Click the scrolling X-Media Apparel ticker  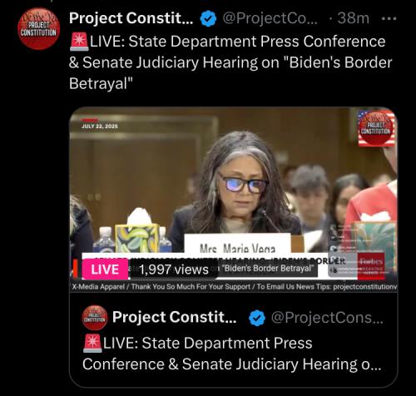pyautogui.click(x=234, y=287)
